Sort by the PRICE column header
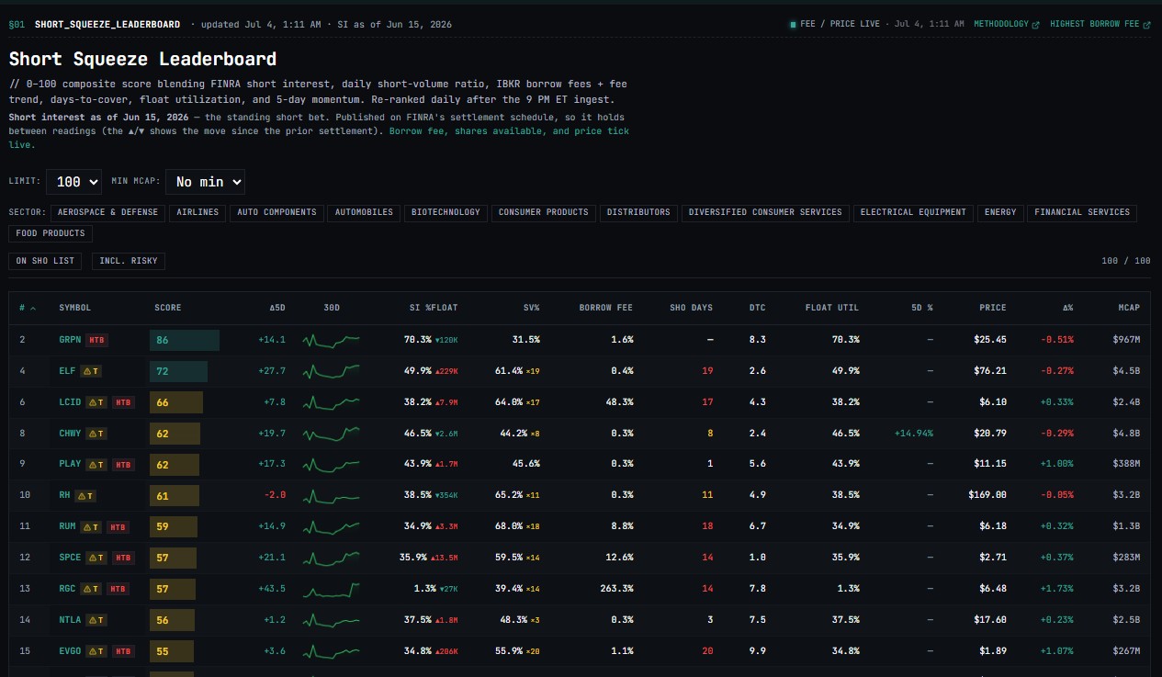Viewport: 1162px width, 677px height. 992,308
